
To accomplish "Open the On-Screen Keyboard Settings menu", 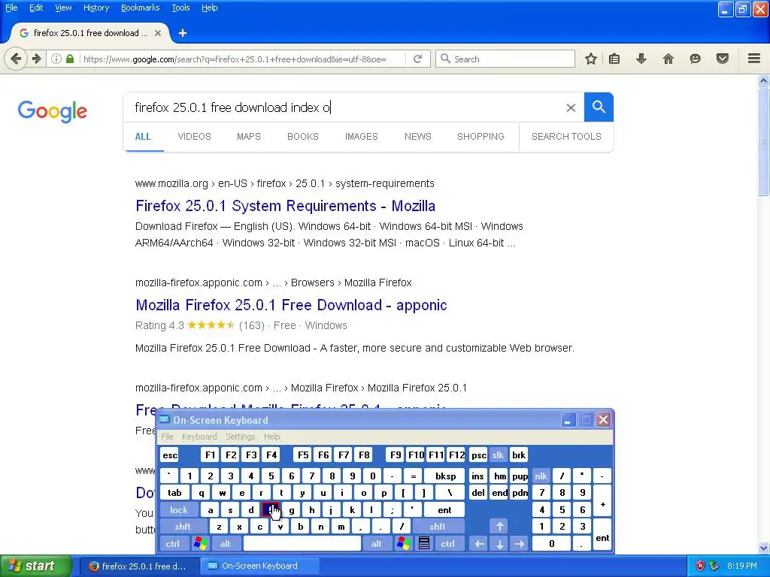I will point(241,437).
